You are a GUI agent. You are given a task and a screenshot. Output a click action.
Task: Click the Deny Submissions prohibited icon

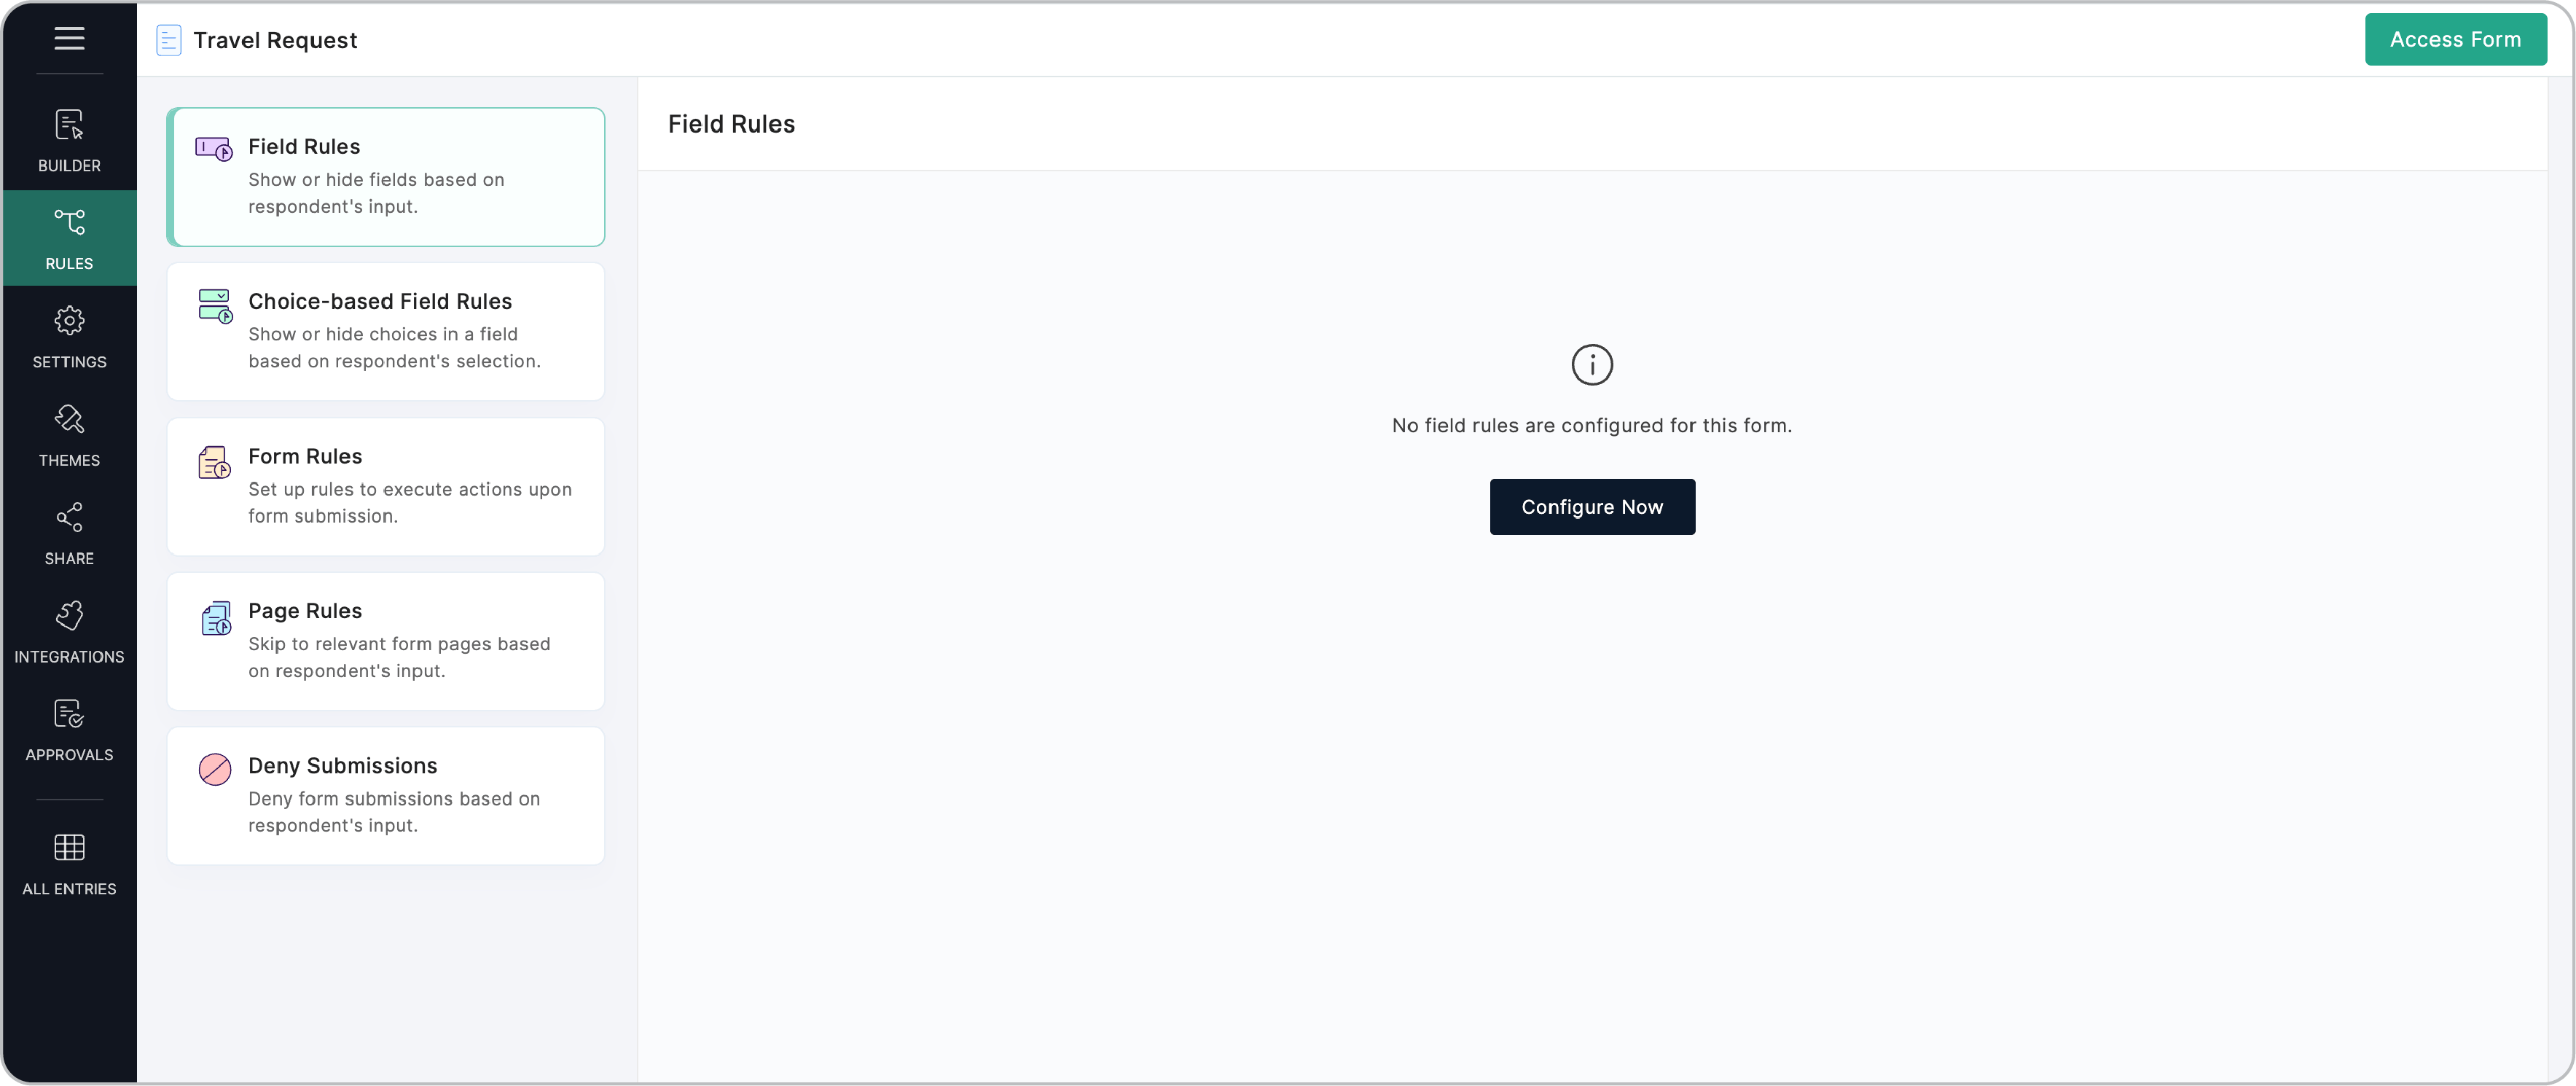tap(215, 769)
